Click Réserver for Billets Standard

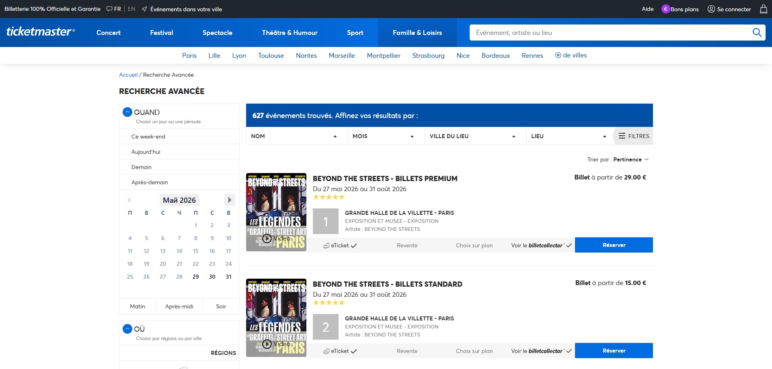point(614,351)
